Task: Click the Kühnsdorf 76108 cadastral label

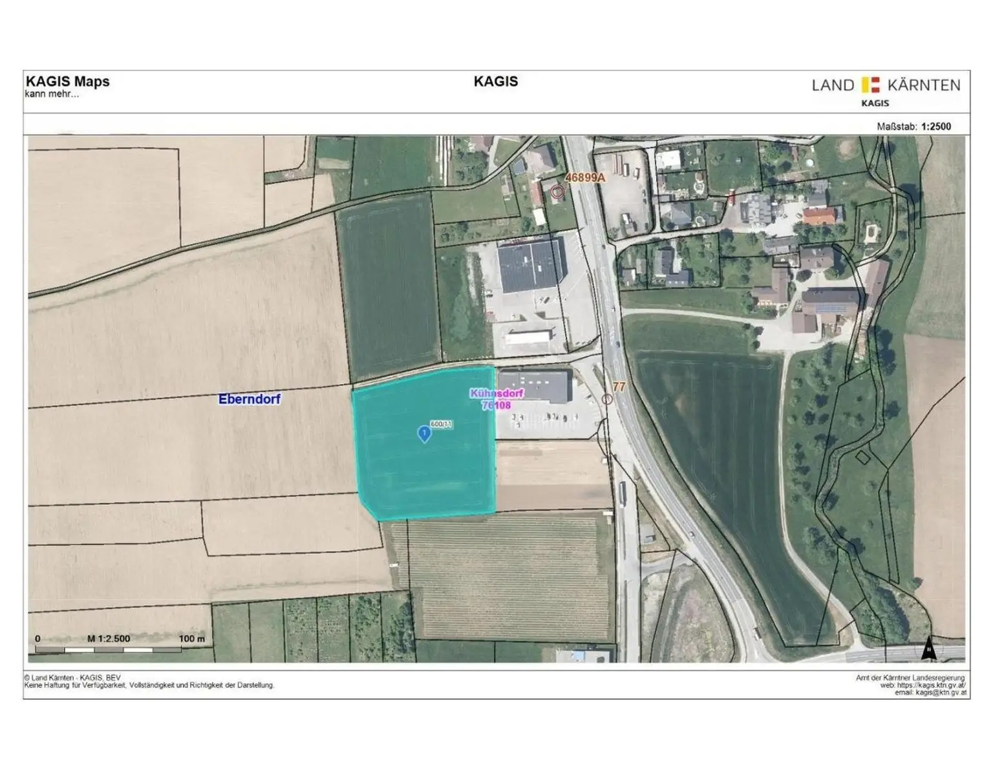Action: pos(496,400)
